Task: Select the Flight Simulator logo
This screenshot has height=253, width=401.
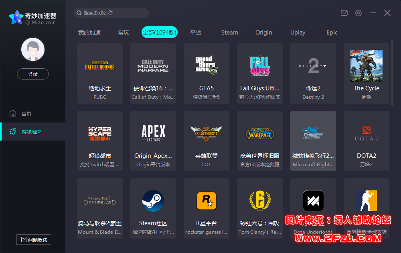Action: [x=313, y=133]
